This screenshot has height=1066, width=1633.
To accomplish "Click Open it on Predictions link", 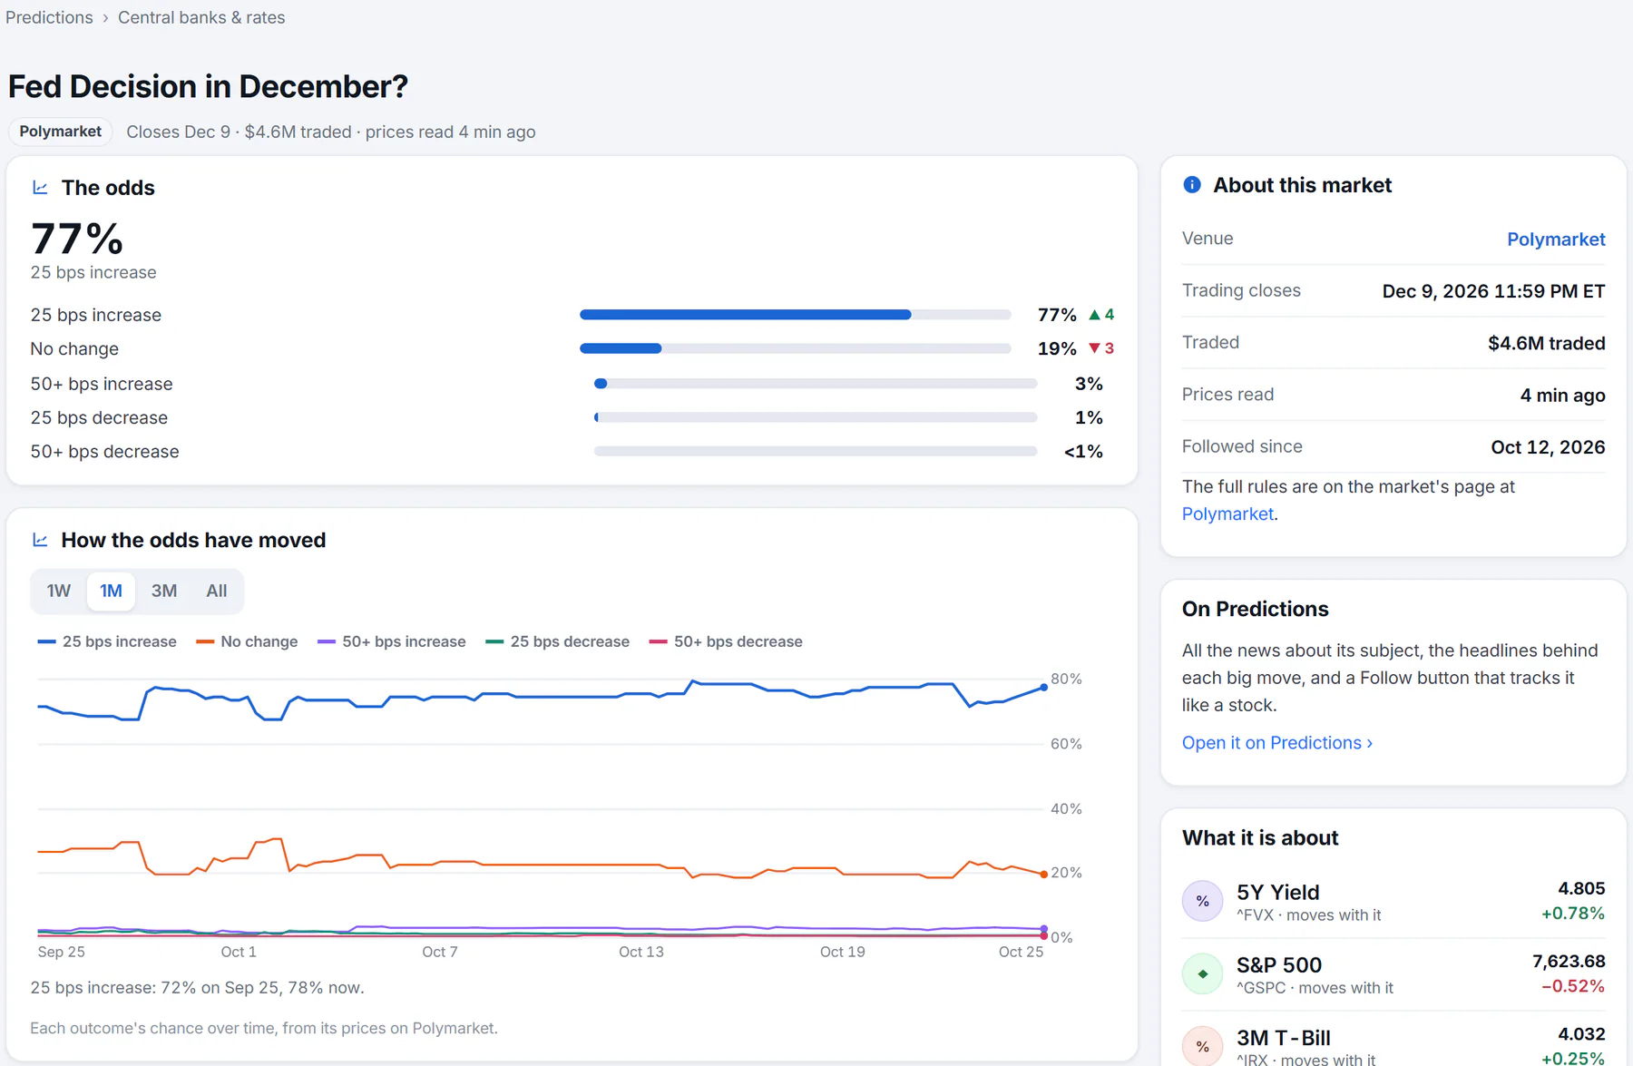I will [1277, 743].
